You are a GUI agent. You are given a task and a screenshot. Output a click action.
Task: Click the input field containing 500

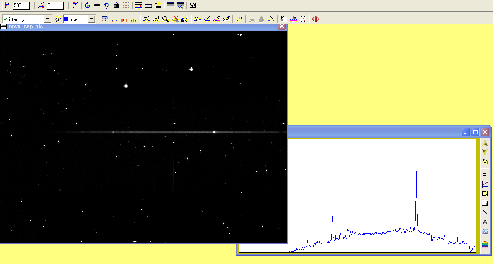click(21, 5)
